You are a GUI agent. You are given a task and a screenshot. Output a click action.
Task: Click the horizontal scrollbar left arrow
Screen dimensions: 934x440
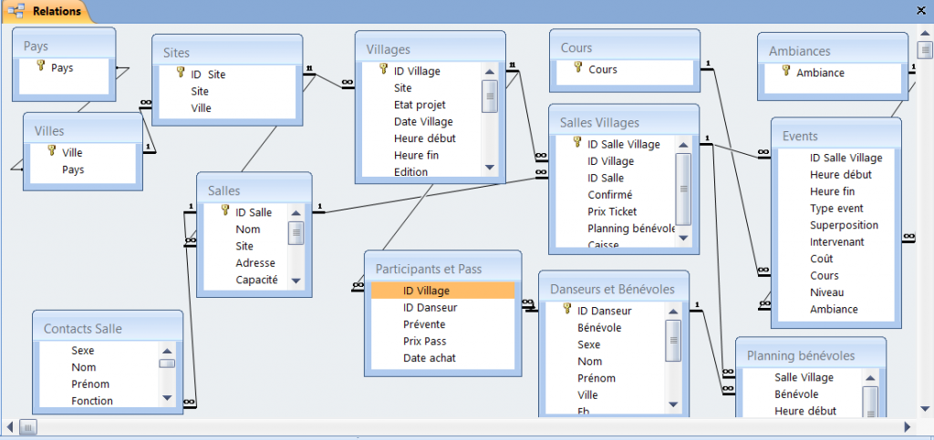(11, 426)
